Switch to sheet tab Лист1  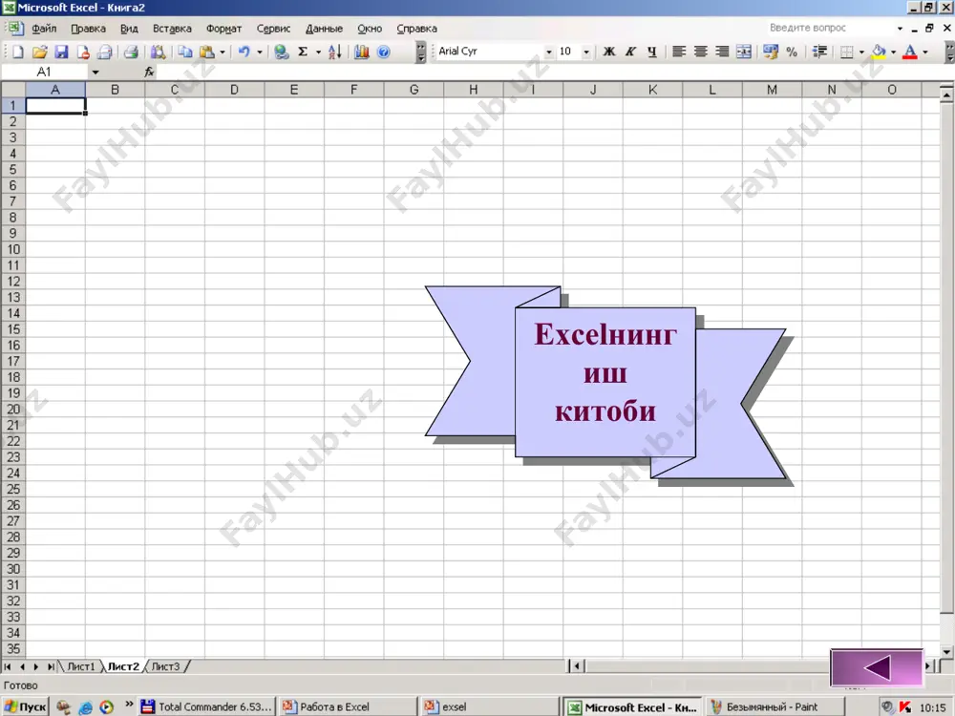click(80, 666)
